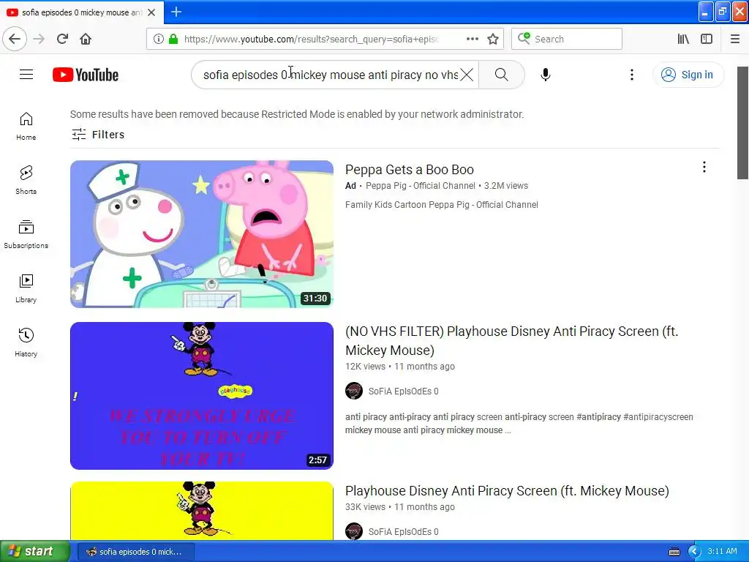
Task: Click the 3:11 AM system clock
Action: [722, 551]
